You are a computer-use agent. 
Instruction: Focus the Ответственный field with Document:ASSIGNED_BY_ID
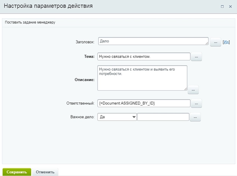[x=144, y=103]
